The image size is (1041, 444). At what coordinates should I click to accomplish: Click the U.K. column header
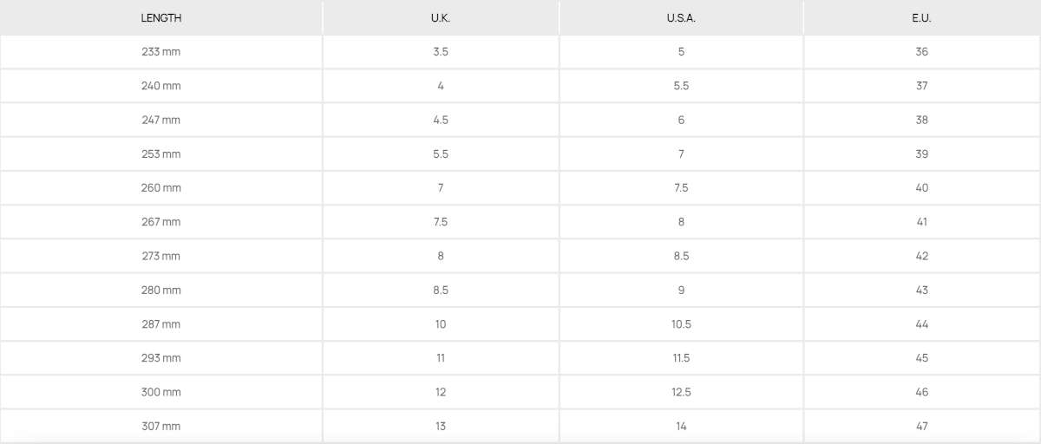pyautogui.click(x=441, y=18)
